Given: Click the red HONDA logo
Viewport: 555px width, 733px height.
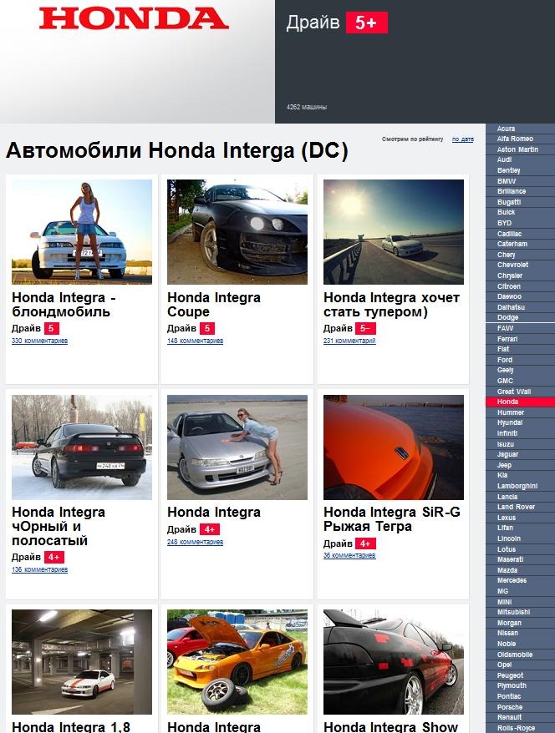Looking at the screenshot, I should point(134,18).
